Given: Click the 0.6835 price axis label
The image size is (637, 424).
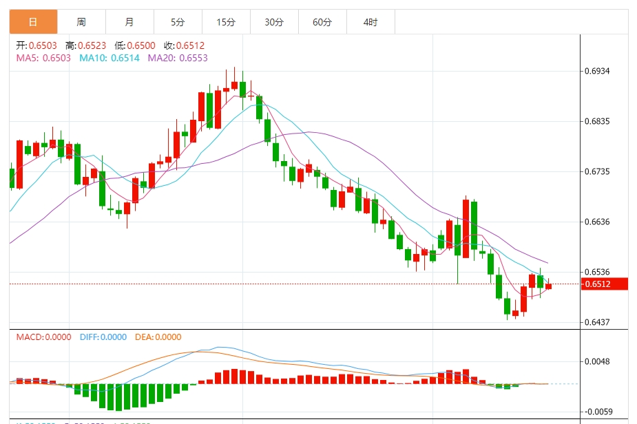Looking at the screenshot, I should [597, 121].
